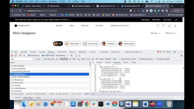
Task: Open Chrome extensions puzzle icon
Action: (162, 11)
